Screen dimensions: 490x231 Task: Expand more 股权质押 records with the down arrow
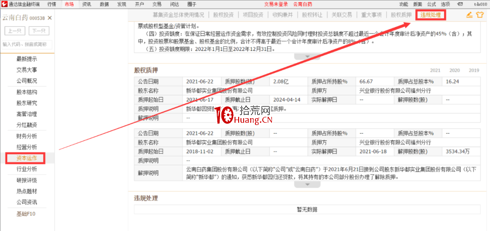click(x=308, y=185)
